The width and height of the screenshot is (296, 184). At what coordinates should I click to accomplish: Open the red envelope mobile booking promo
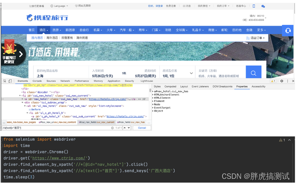pyautogui.click(x=12, y=52)
